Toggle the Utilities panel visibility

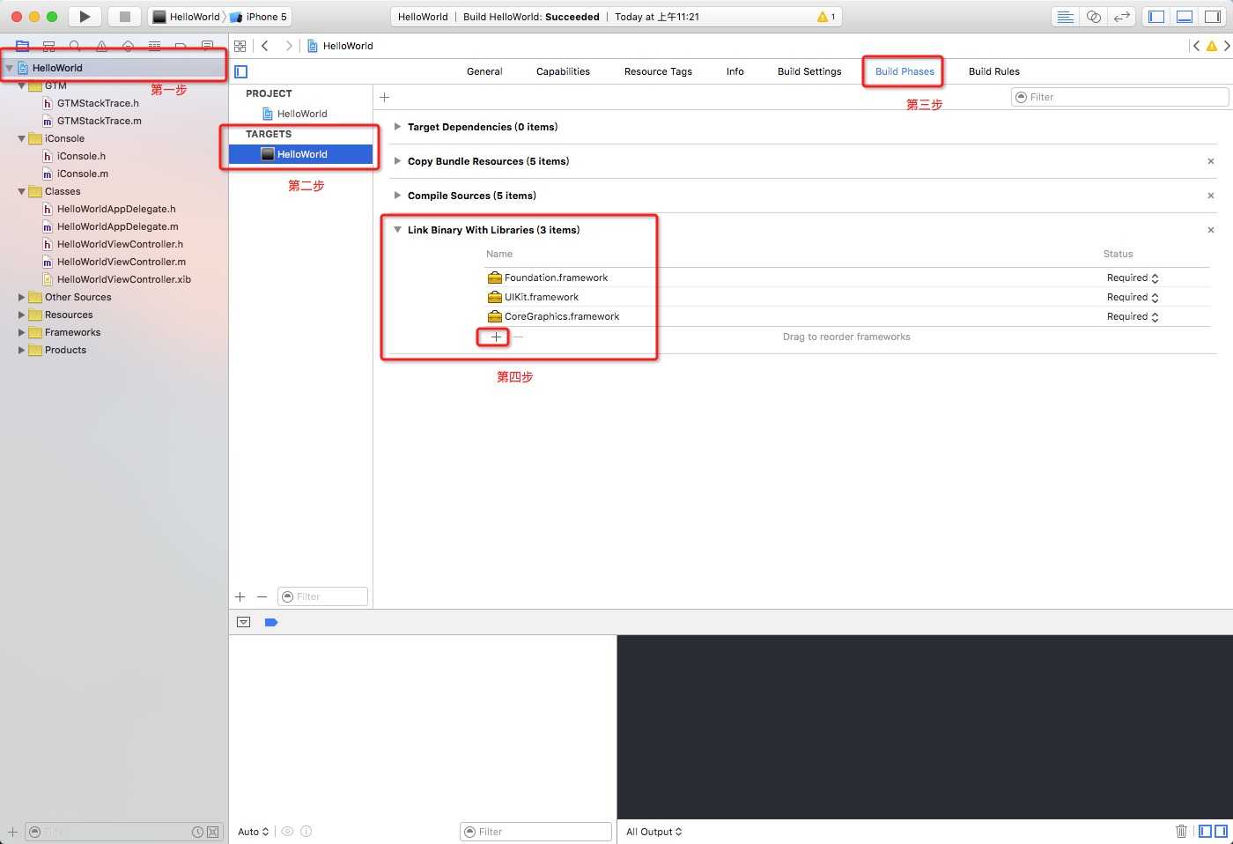1213,17
